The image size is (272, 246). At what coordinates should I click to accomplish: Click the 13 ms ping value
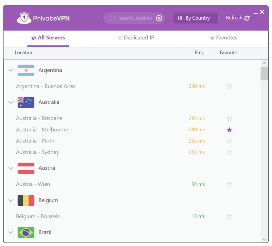click(x=198, y=216)
